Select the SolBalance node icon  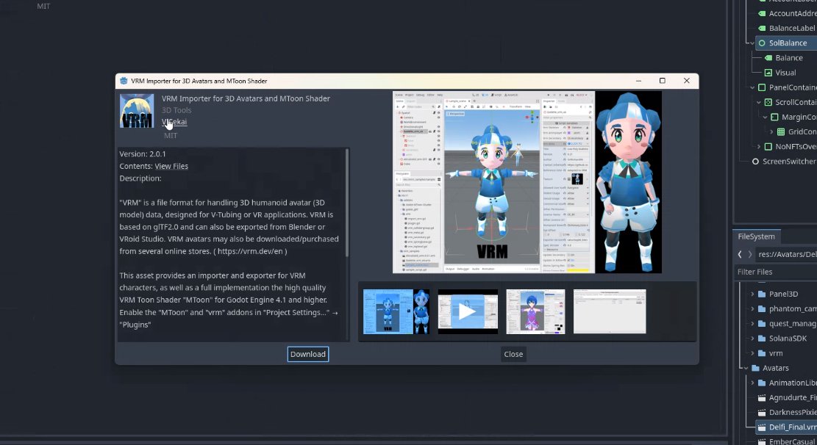(x=761, y=43)
